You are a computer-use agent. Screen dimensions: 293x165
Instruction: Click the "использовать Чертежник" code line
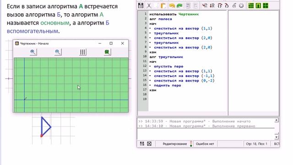point(174,14)
